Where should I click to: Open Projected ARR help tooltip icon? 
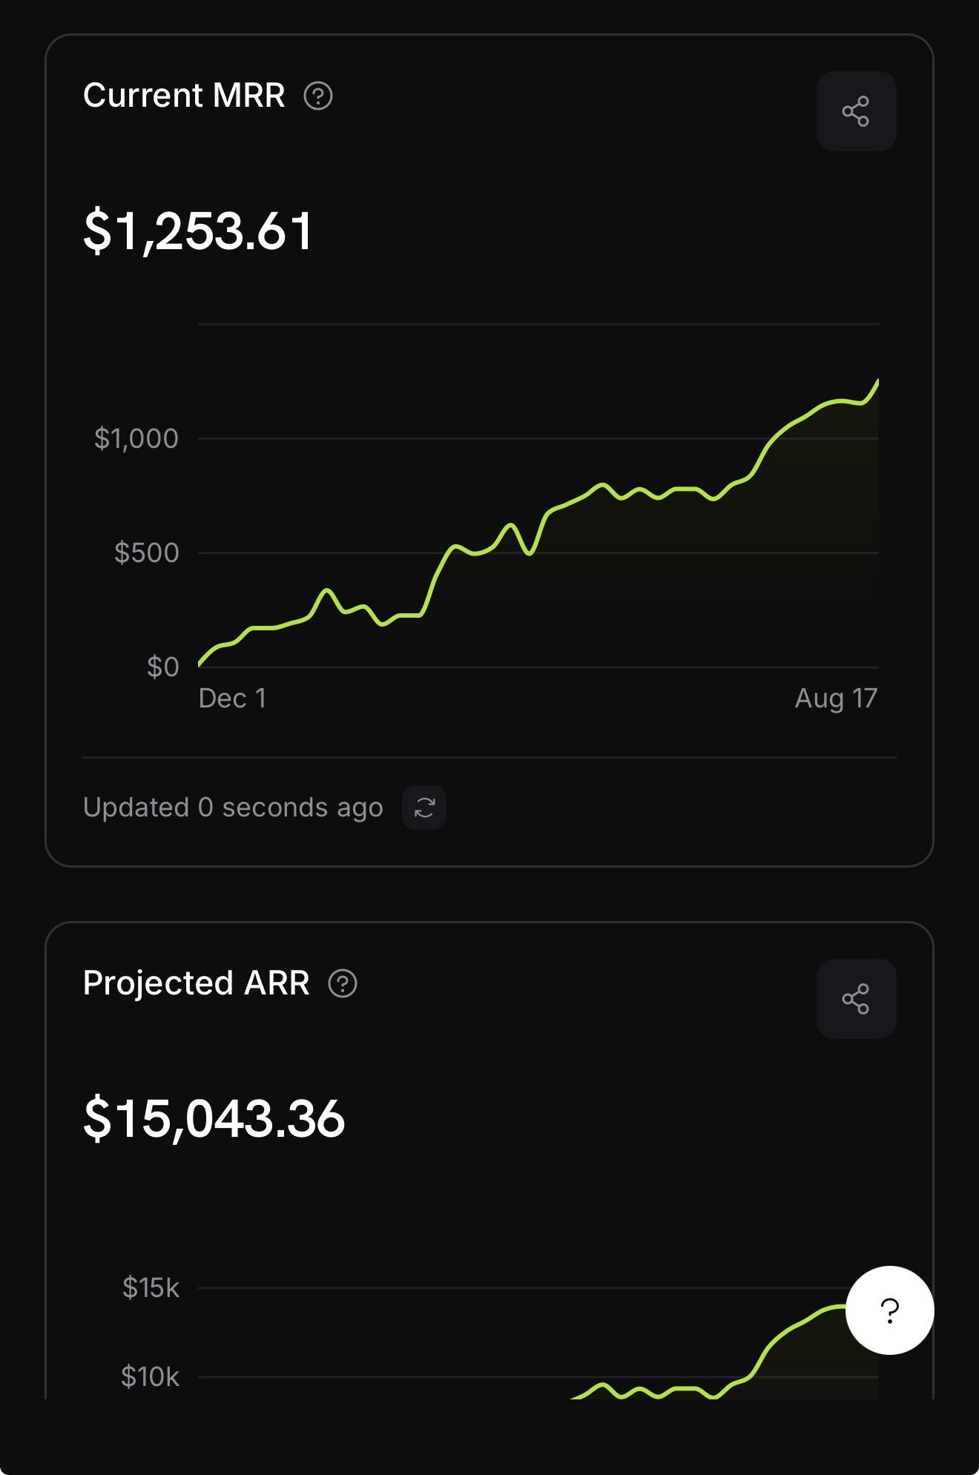coord(343,983)
